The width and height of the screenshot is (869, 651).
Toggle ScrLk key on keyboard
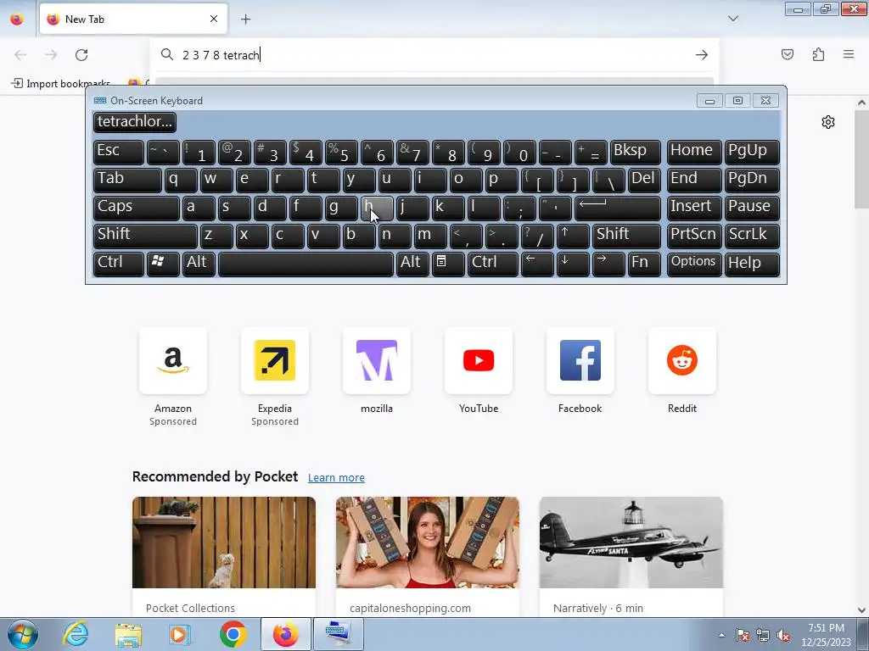tap(752, 236)
